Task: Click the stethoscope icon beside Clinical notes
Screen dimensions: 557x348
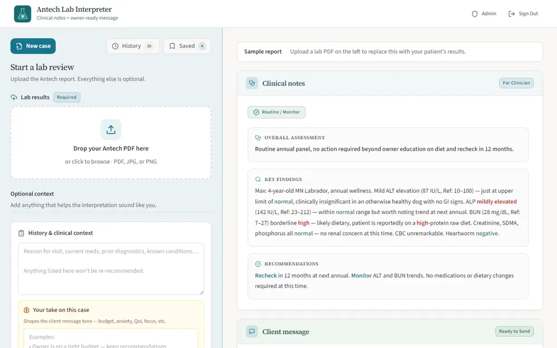Action: click(252, 83)
